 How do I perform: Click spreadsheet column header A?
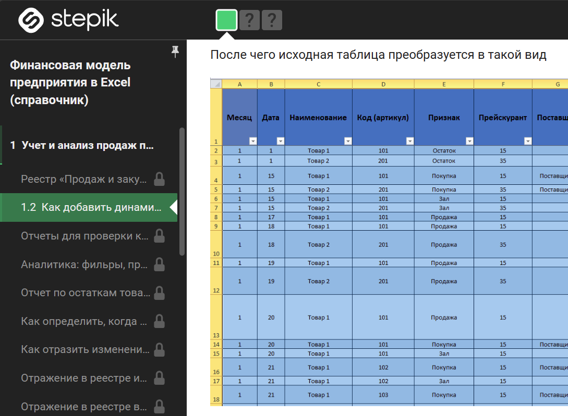(x=240, y=84)
